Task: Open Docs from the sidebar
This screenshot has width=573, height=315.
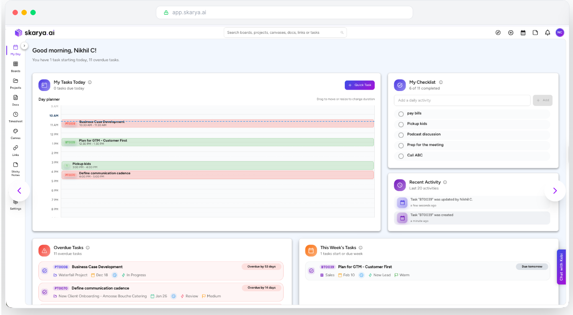Action: (16, 100)
